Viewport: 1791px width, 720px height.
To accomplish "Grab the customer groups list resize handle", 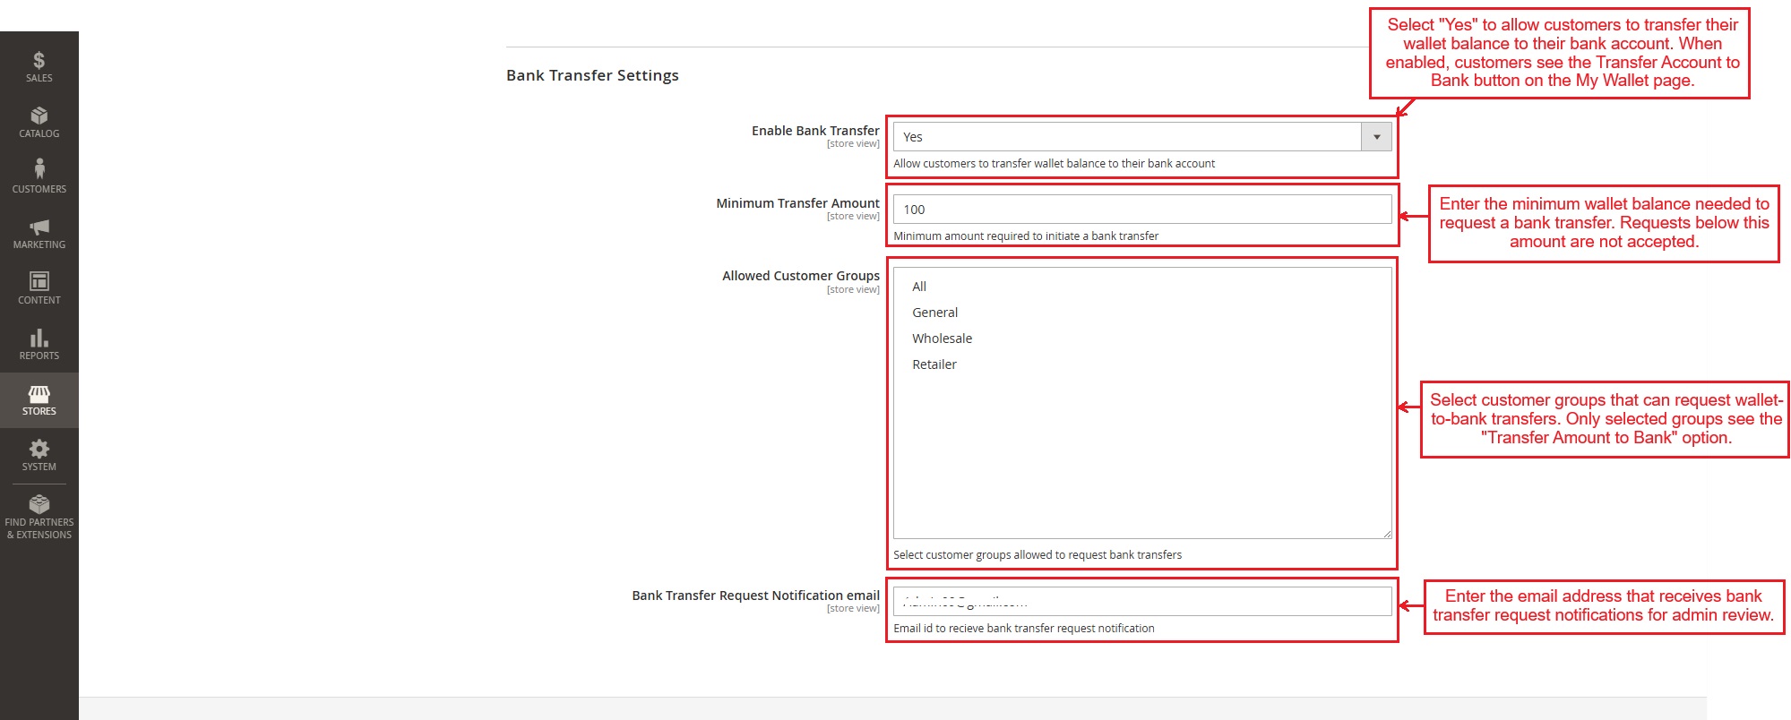I will tap(1387, 534).
